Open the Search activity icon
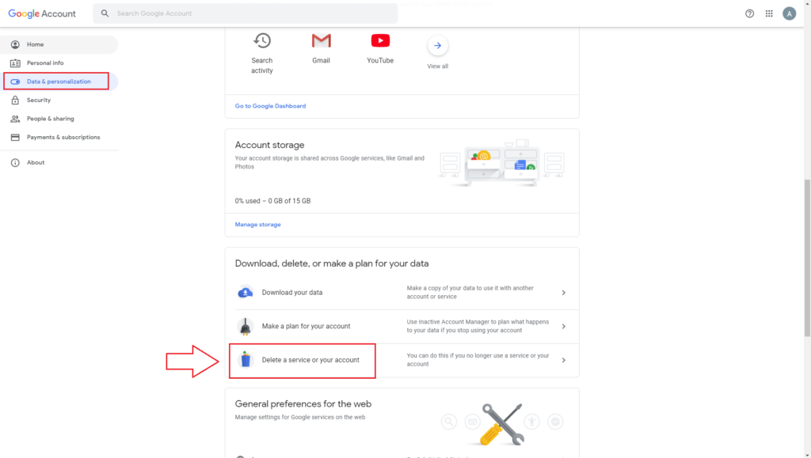The width and height of the screenshot is (811, 458). coord(261,41)
